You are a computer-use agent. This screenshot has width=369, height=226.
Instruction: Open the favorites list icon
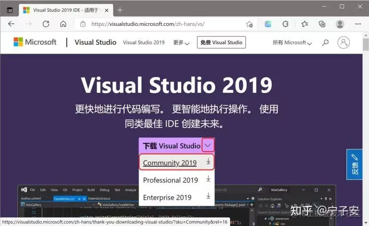(x=305, y=24)
